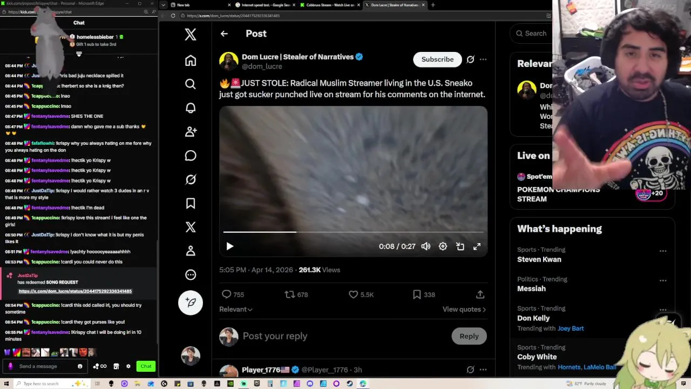Open Notifications bell in X sidebar
The width and height of the screenshot is (691, 389).
coord(191,108)
